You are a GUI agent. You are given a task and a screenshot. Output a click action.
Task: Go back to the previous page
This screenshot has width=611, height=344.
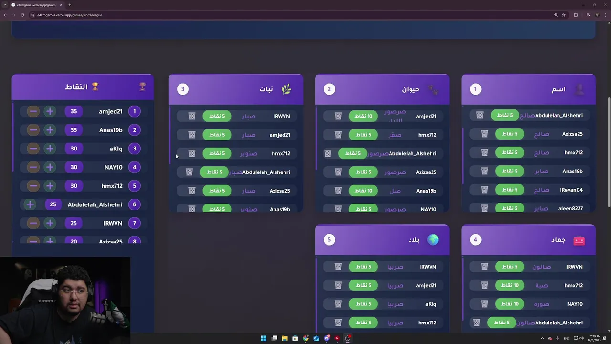[5, 15]
